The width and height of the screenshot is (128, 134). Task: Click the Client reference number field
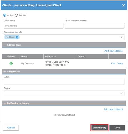click(x=95, y=26)
